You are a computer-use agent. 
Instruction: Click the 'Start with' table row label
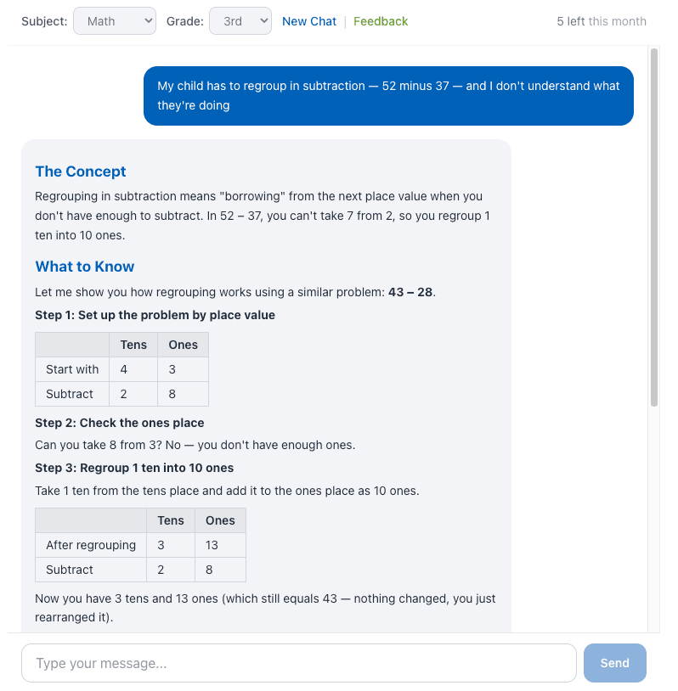coord(72,369)
